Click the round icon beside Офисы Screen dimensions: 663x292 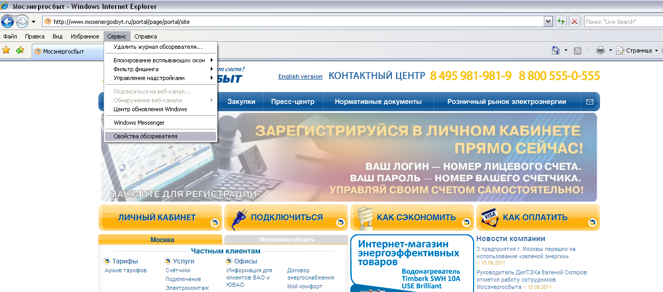(229, 261)
